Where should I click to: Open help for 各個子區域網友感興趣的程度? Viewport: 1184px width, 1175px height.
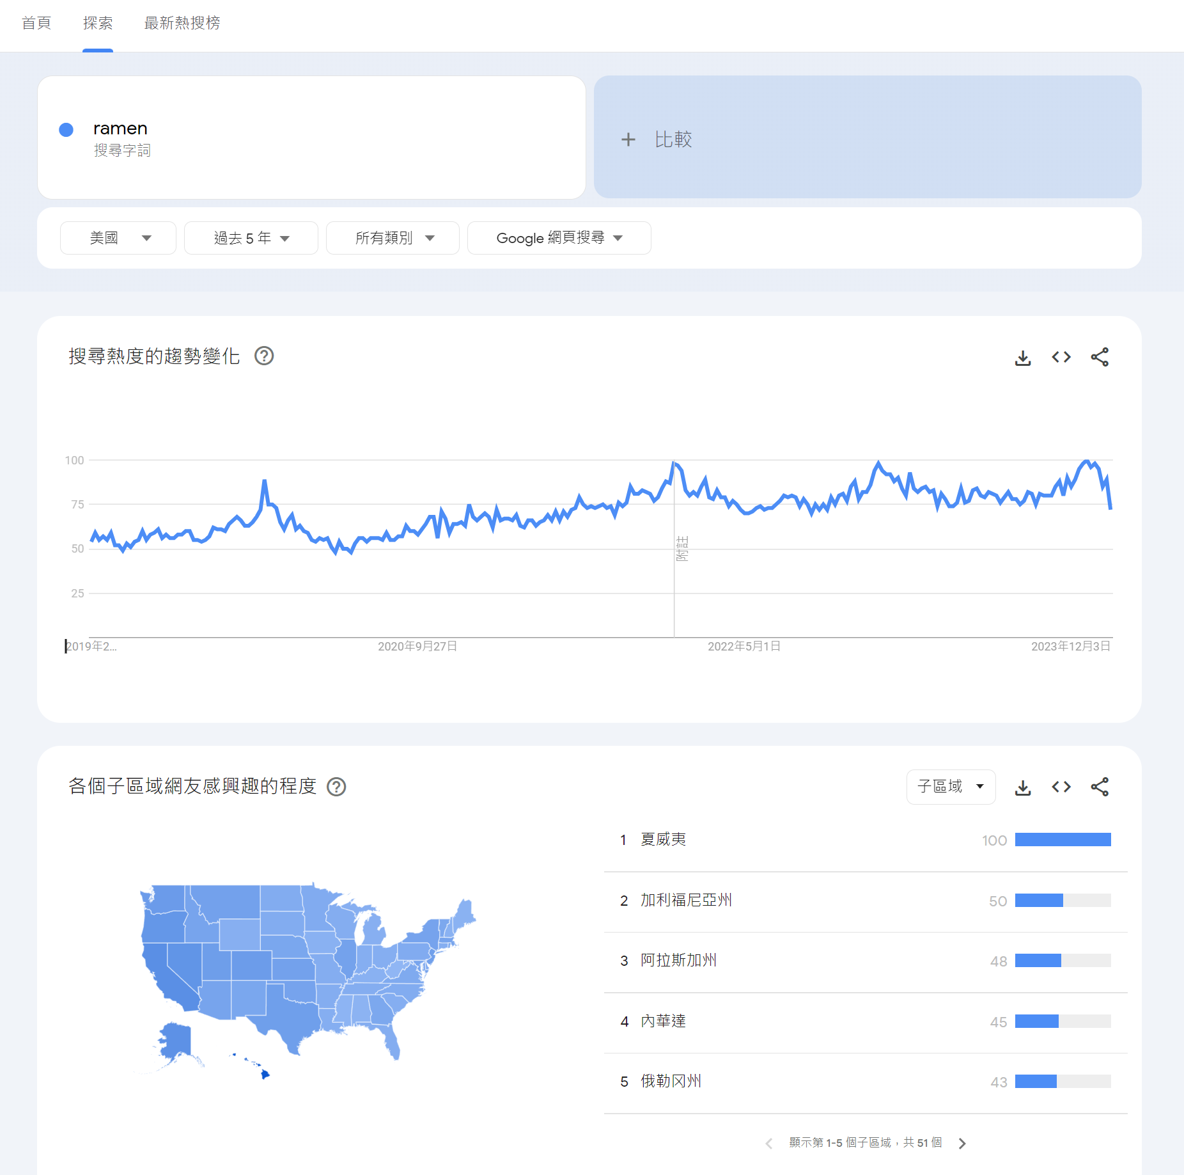coord(336,786)
